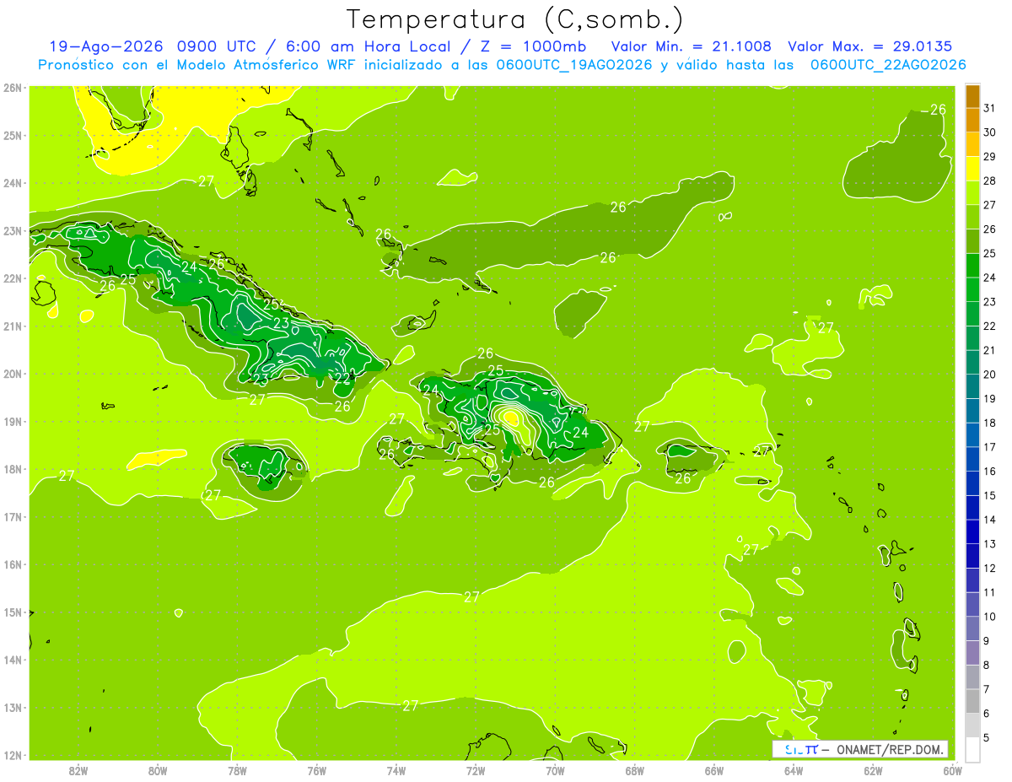Image resolution: width=1012 pixels, height=782 pixels.
Task: Click the "22N" latitude axis label
Action: 13,278
